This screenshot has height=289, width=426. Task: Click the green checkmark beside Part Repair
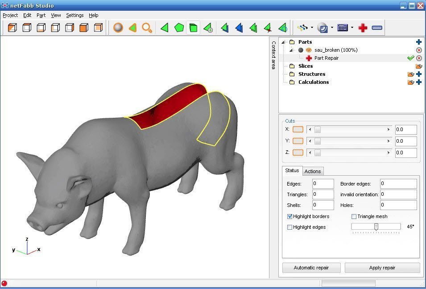click(x=410, y=58)
